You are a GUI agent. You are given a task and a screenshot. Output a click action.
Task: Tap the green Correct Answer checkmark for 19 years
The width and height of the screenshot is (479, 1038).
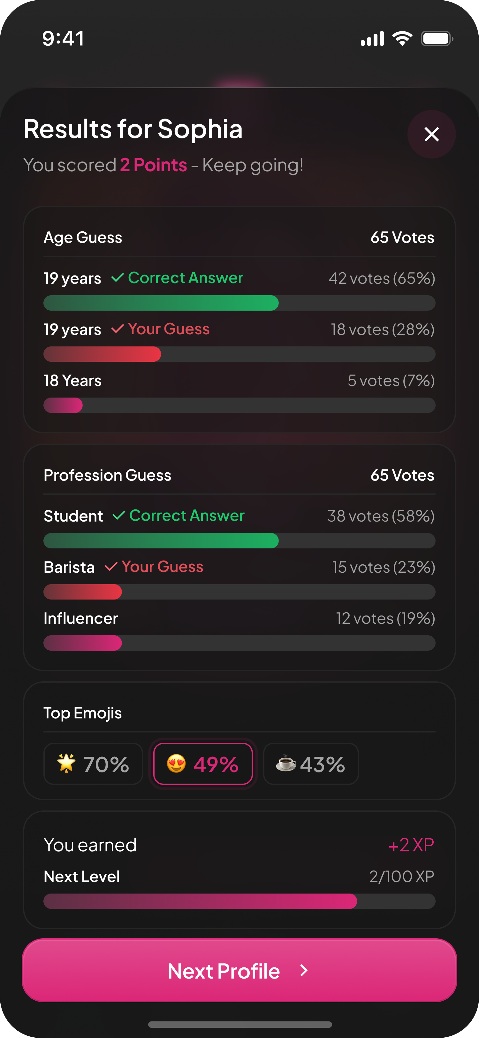click(x=117, y=278)
